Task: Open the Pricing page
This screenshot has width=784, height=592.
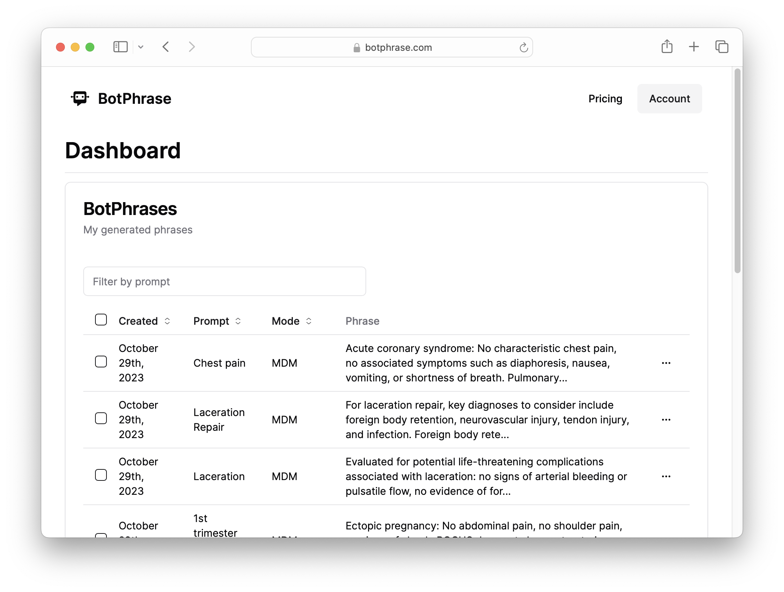Action: pos(605,99)
